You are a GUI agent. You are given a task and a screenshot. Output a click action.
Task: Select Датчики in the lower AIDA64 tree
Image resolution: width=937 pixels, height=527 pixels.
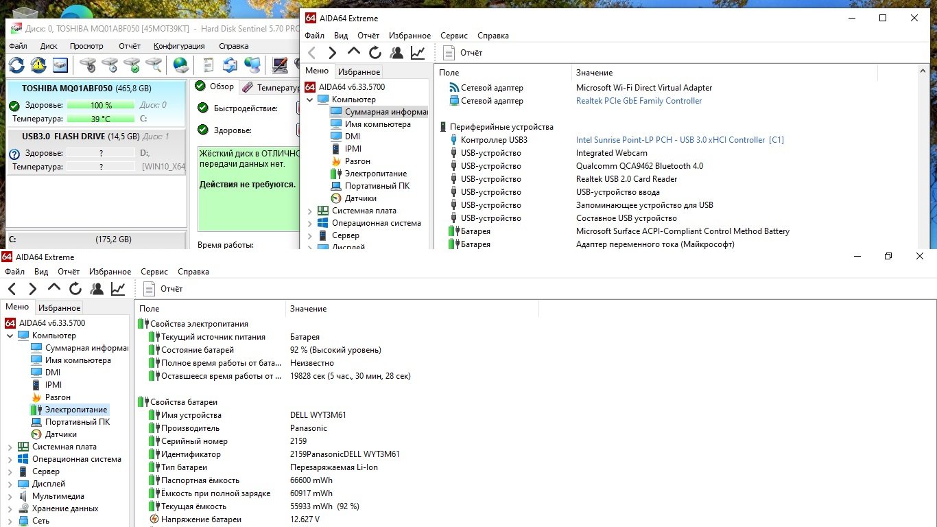pyautogui.click(x=60, y=434)
